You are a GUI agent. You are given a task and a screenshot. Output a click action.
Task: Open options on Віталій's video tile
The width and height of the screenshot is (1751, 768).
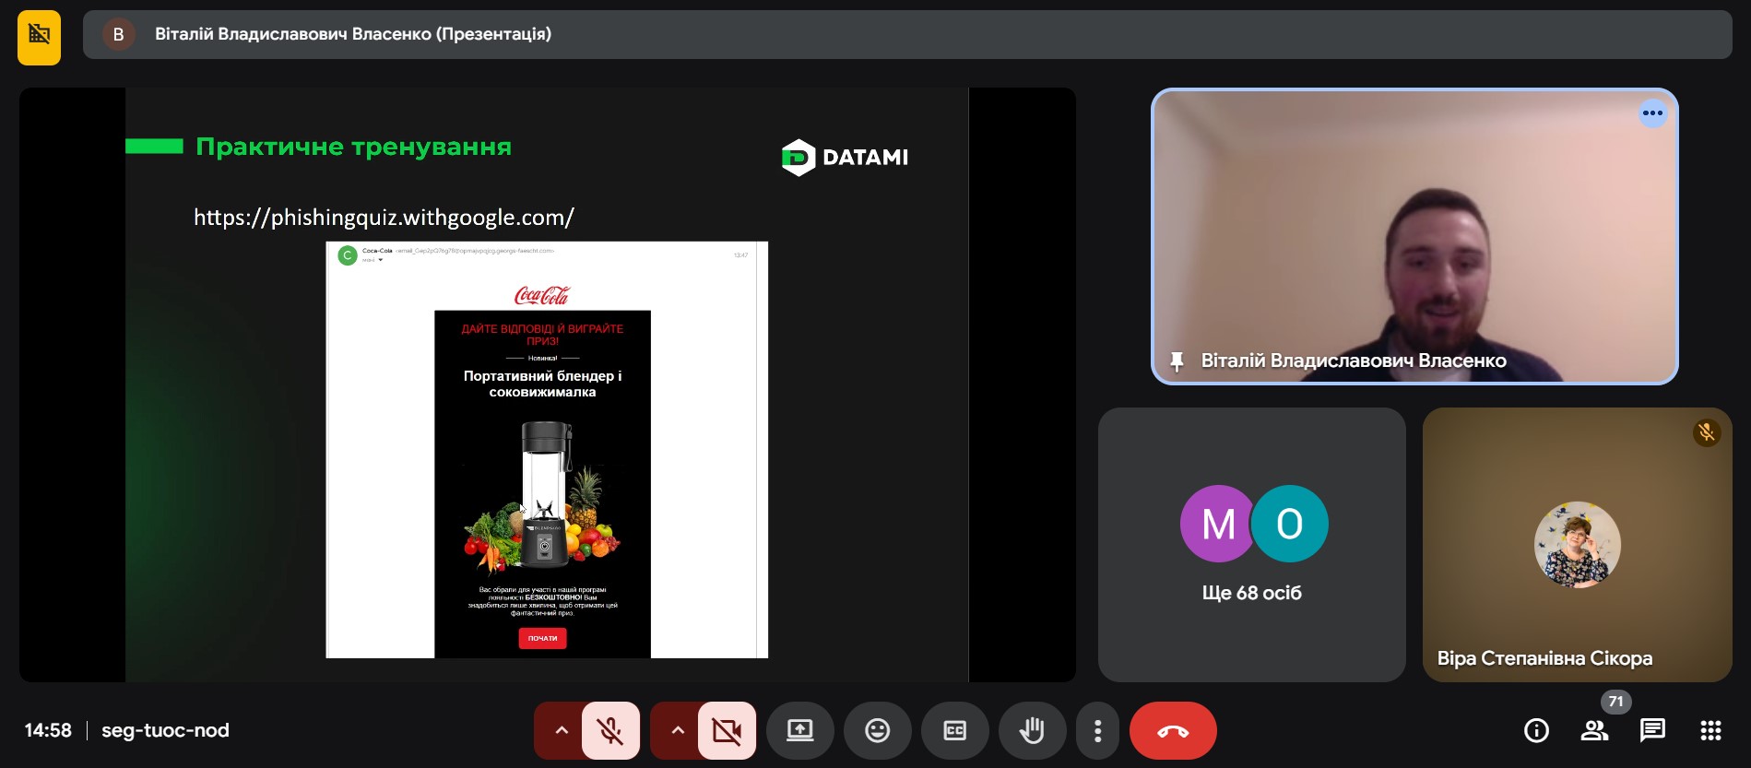click(1652, 113)
